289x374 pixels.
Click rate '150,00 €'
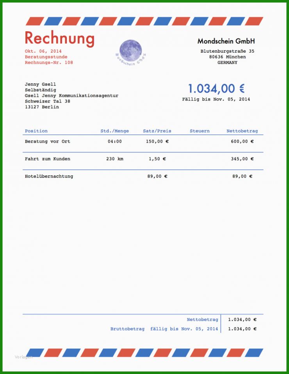tap(157, 141)
